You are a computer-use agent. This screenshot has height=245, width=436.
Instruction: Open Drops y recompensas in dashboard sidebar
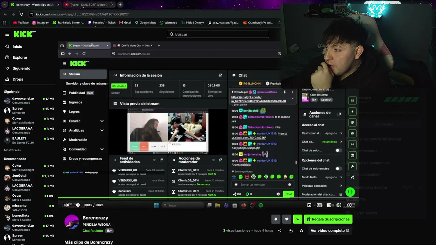(x=83, y=159)
